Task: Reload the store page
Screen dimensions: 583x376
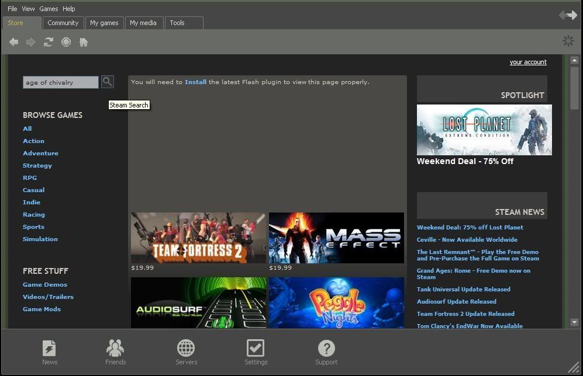Action: [49, 42]
